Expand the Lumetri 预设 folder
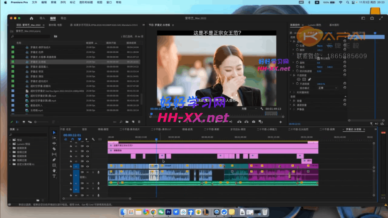Image resolution: width=388 pixels, height=218 pixels. coord(10,144)
